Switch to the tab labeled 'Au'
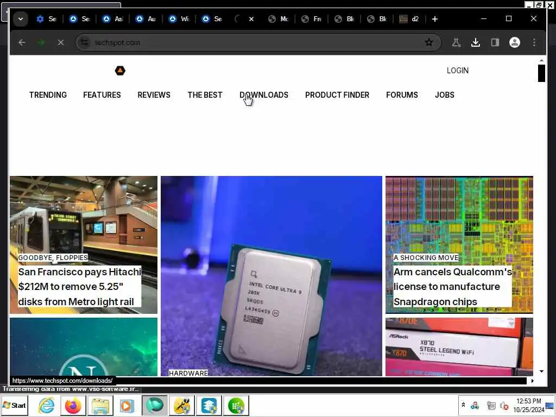This screenshot has height=417, width=556. pos(146,19)
